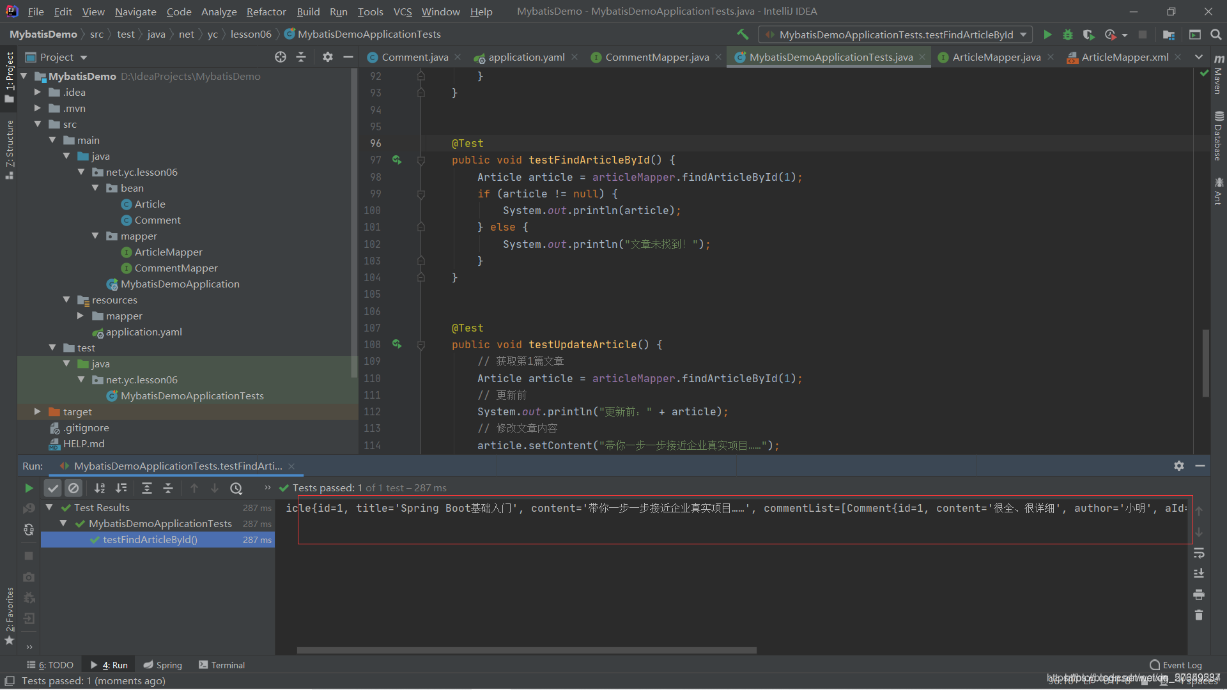Open the Event Log in status bar
This screenshot has width=1227, height=690.
tap(1175, 665)
